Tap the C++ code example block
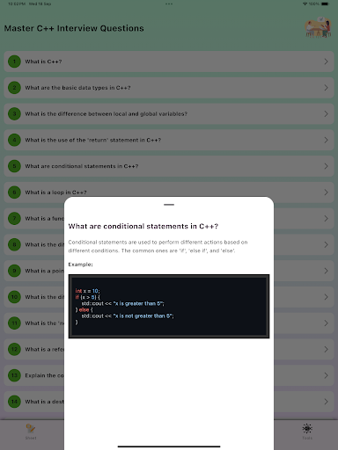This screenshot has height=450, width=338. point(169,306)
